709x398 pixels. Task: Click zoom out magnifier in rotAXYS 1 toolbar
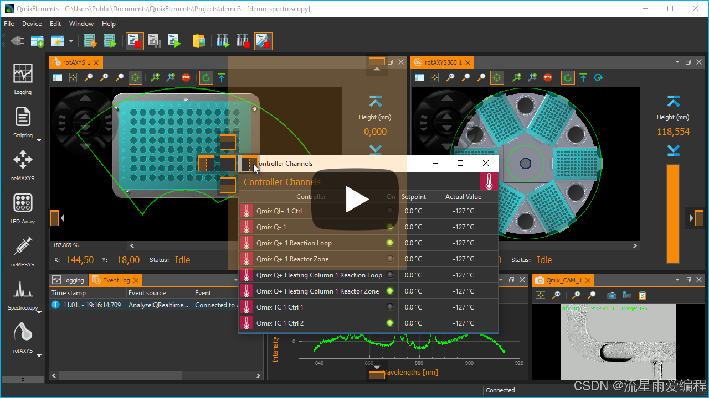[x=120, y=77]
